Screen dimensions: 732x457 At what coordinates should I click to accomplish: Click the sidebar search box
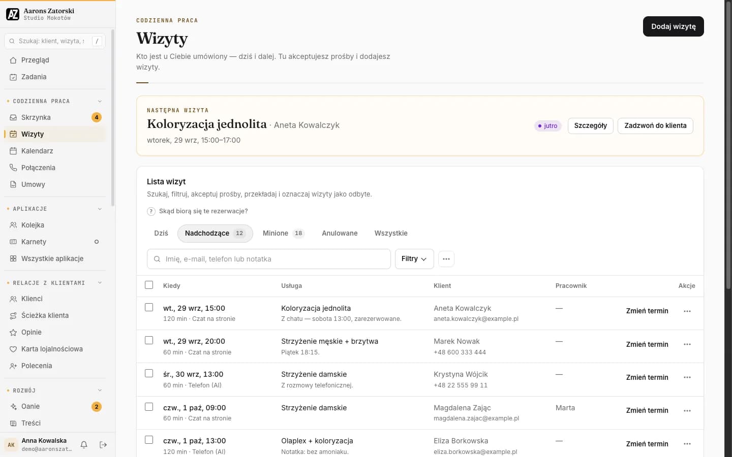pos(55,41)
